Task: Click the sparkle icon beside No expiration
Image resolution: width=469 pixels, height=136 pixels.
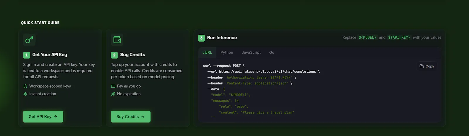Action: (113, 94)
